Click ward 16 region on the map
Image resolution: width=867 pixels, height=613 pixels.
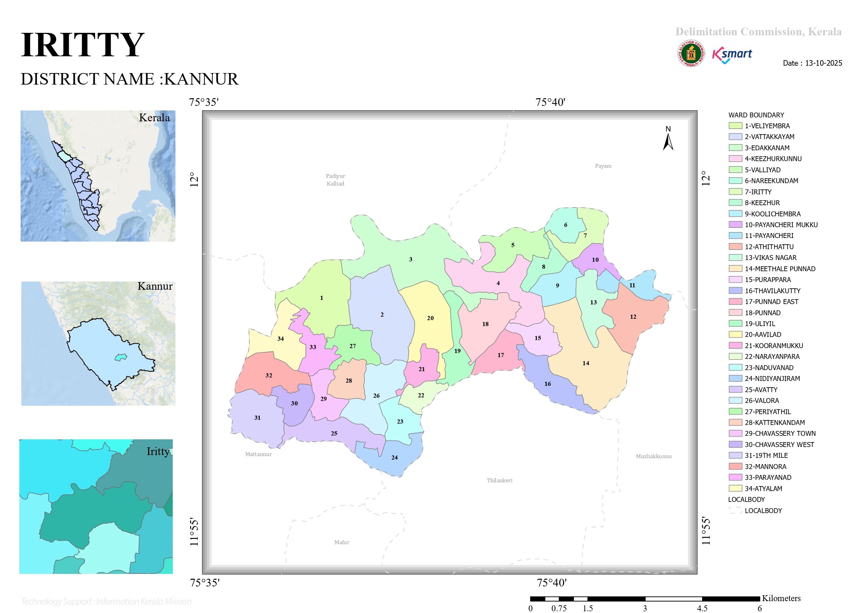(548, 384)
